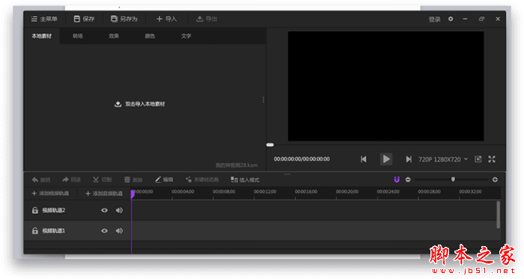Open the 主菜单 main menu
This screenshot has width=524, height=279.
click(44, 19)
